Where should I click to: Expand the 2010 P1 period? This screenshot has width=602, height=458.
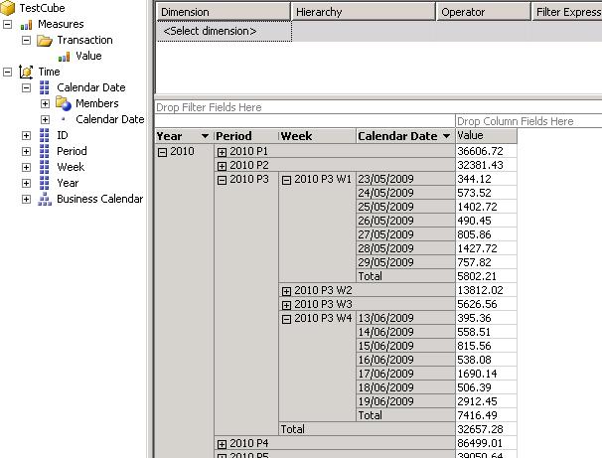click(222, 152)
